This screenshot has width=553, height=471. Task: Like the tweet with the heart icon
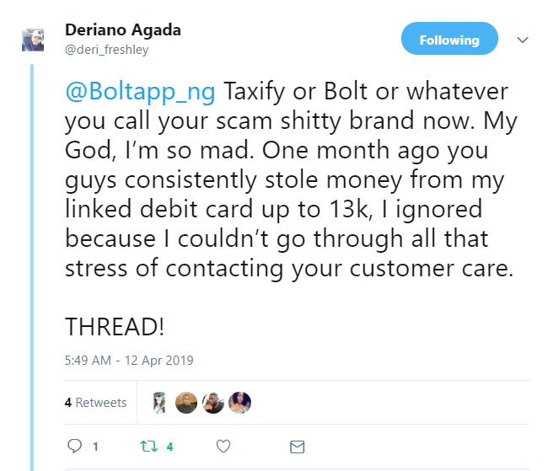[x=223, y=447]
